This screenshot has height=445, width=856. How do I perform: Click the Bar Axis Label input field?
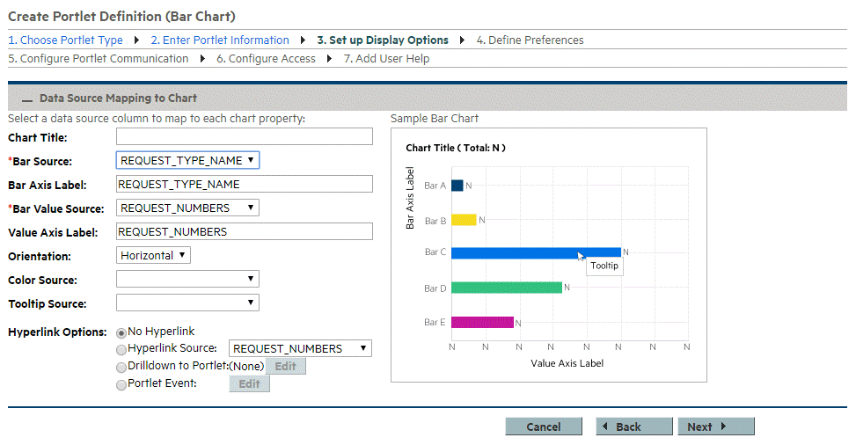point(245,184)
